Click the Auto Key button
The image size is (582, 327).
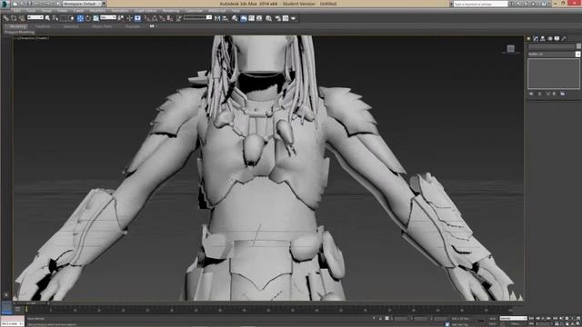pos(493,318)
